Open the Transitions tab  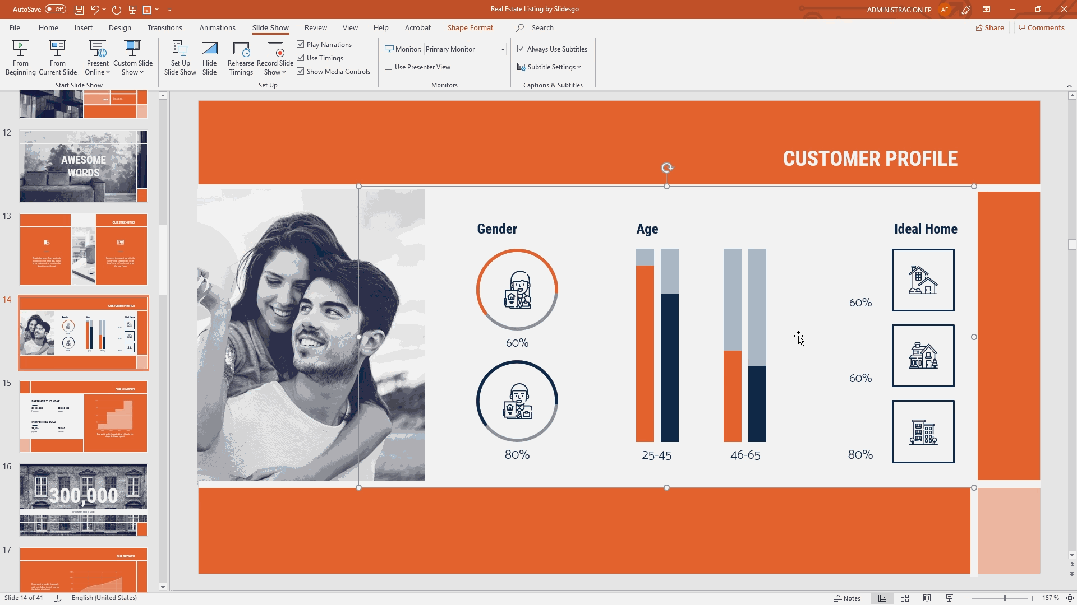(x=164, y=27)
